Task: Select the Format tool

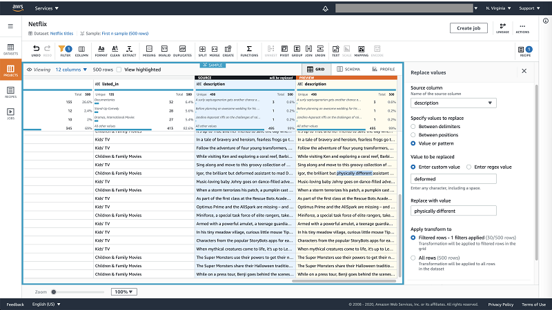Action: (101, 50)
